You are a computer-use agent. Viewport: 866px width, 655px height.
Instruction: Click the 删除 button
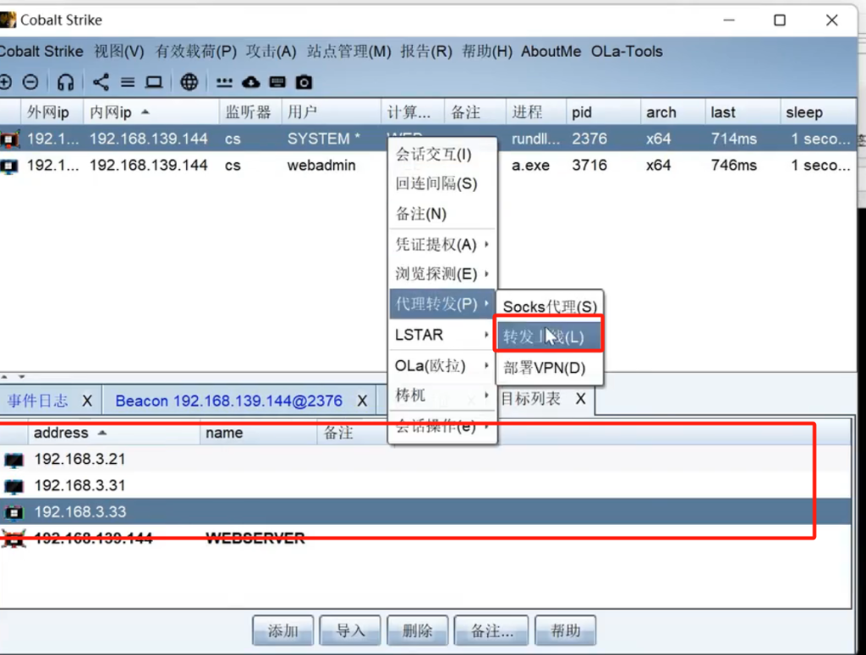[x=418, y=630]
